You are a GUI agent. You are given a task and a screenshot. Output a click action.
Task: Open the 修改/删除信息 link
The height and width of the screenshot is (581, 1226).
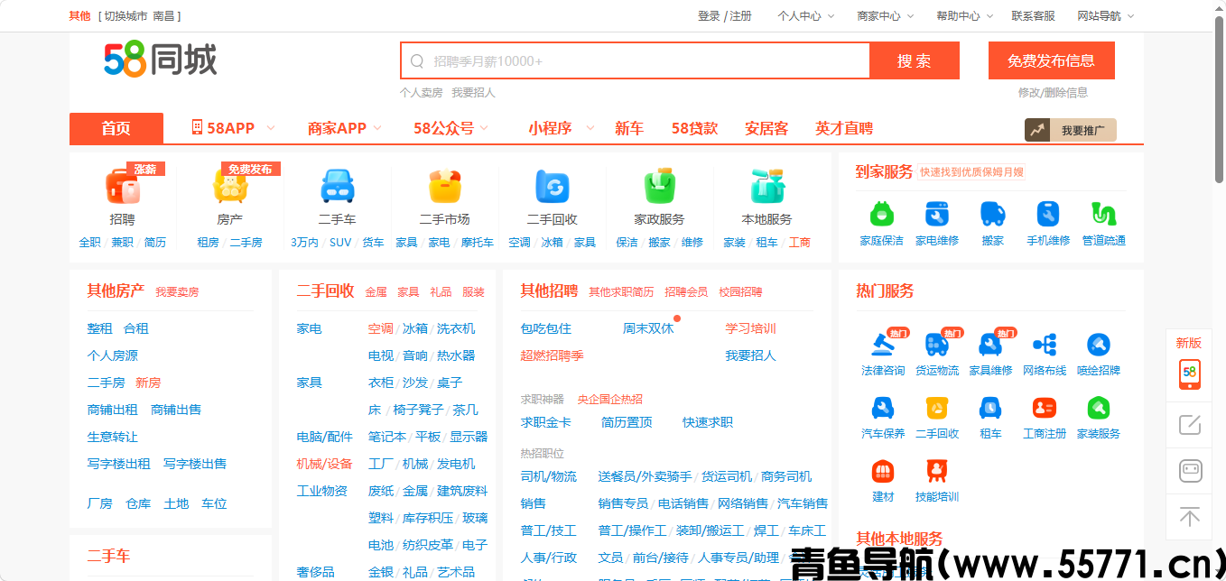click(x=1053, y=92)
